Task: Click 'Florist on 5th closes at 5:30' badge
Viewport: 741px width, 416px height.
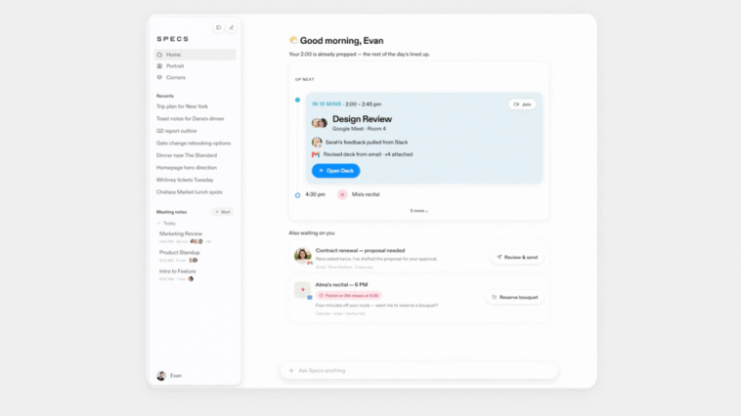Action: click(349, 296)
